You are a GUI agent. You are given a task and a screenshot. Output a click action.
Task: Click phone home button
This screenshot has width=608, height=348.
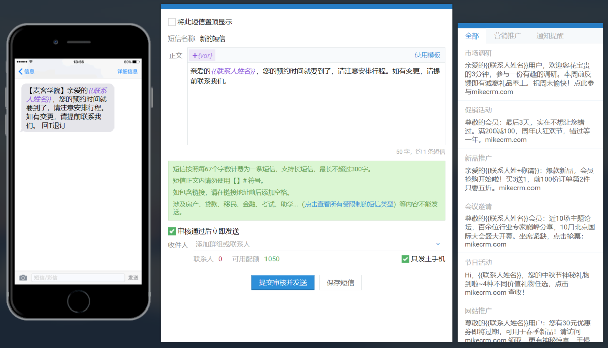point(78,302)
